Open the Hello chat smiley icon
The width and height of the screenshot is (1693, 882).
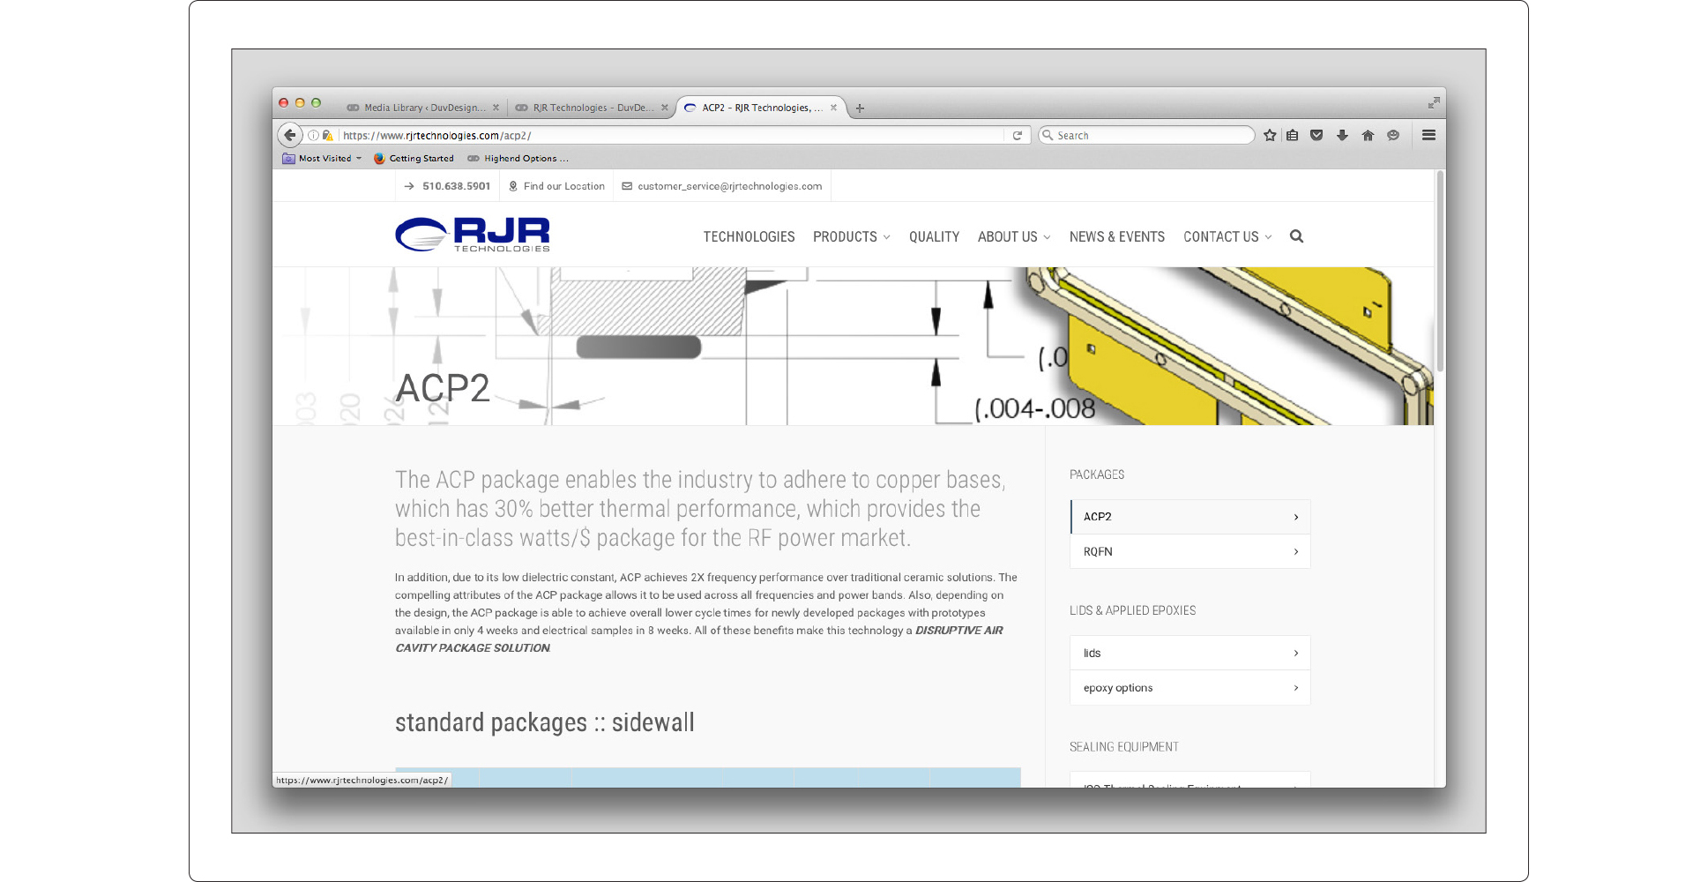click(1393, 135)
